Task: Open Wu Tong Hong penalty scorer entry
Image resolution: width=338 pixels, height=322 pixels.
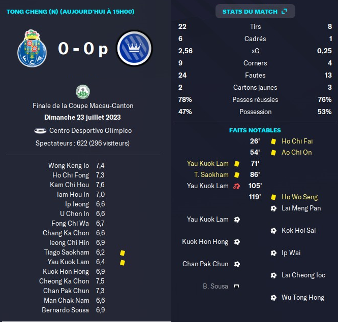Action: click(303, 298)
